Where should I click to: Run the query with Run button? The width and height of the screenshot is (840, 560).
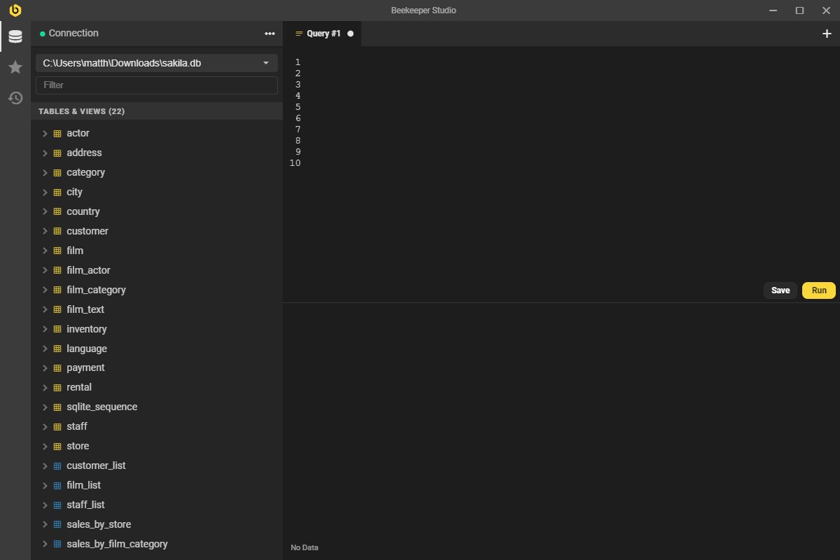point(819,290)
